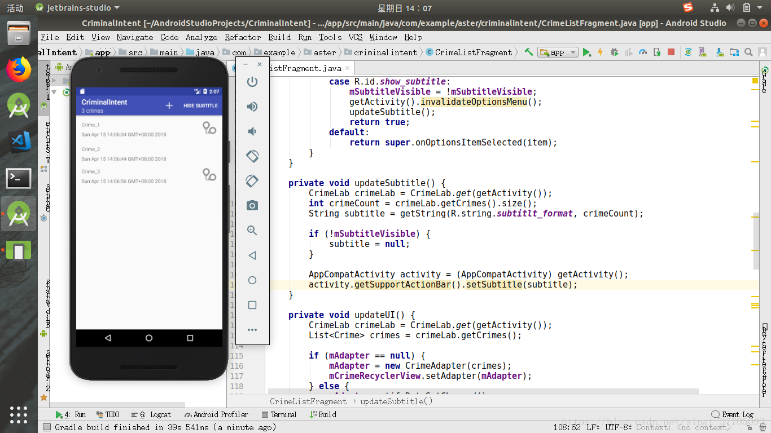Click the example breadcrumb folder

point(275,52)
